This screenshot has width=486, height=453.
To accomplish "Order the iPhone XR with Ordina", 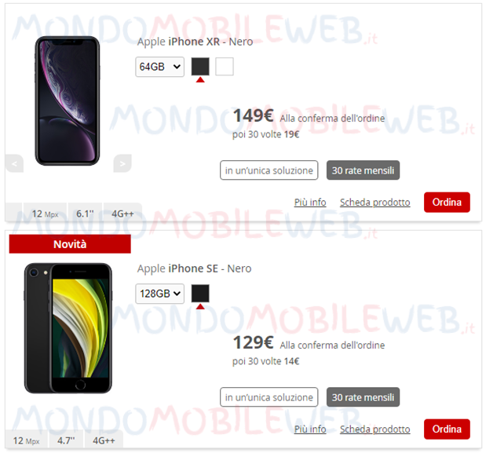I will 447,203.
